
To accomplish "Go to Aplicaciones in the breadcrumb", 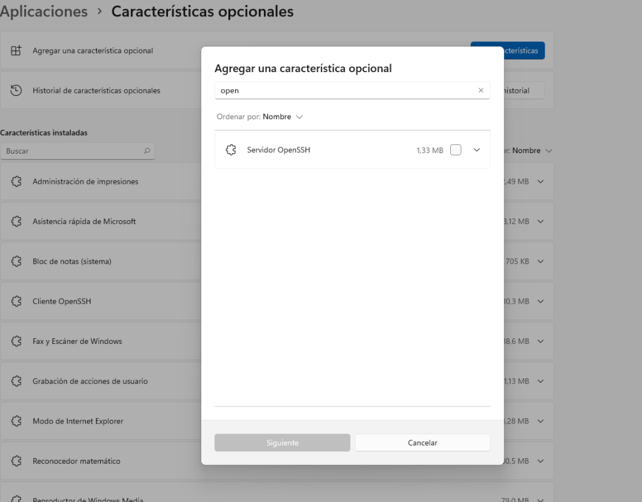I will pyautogui.click(x=44, y=11).
